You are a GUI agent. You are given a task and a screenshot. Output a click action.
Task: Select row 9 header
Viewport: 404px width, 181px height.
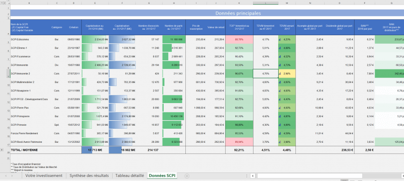[8, 73]
